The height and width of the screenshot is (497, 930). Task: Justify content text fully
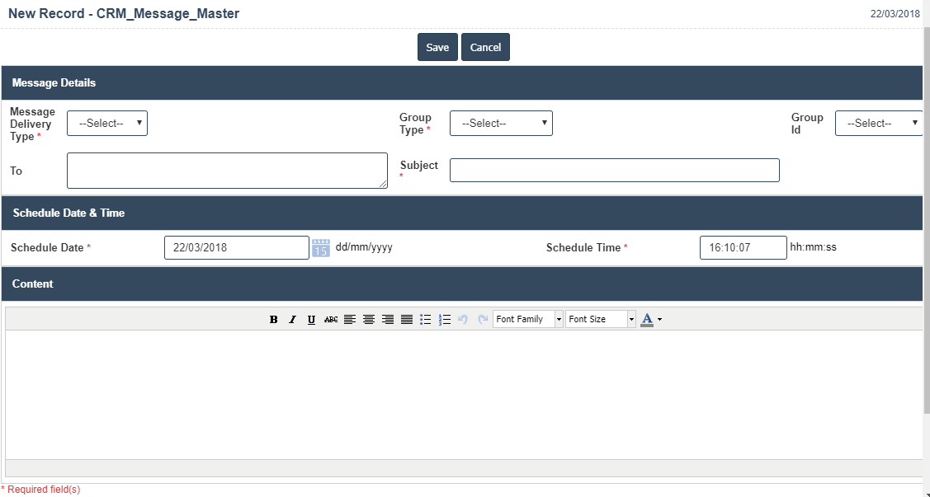[x=407, y=319]
